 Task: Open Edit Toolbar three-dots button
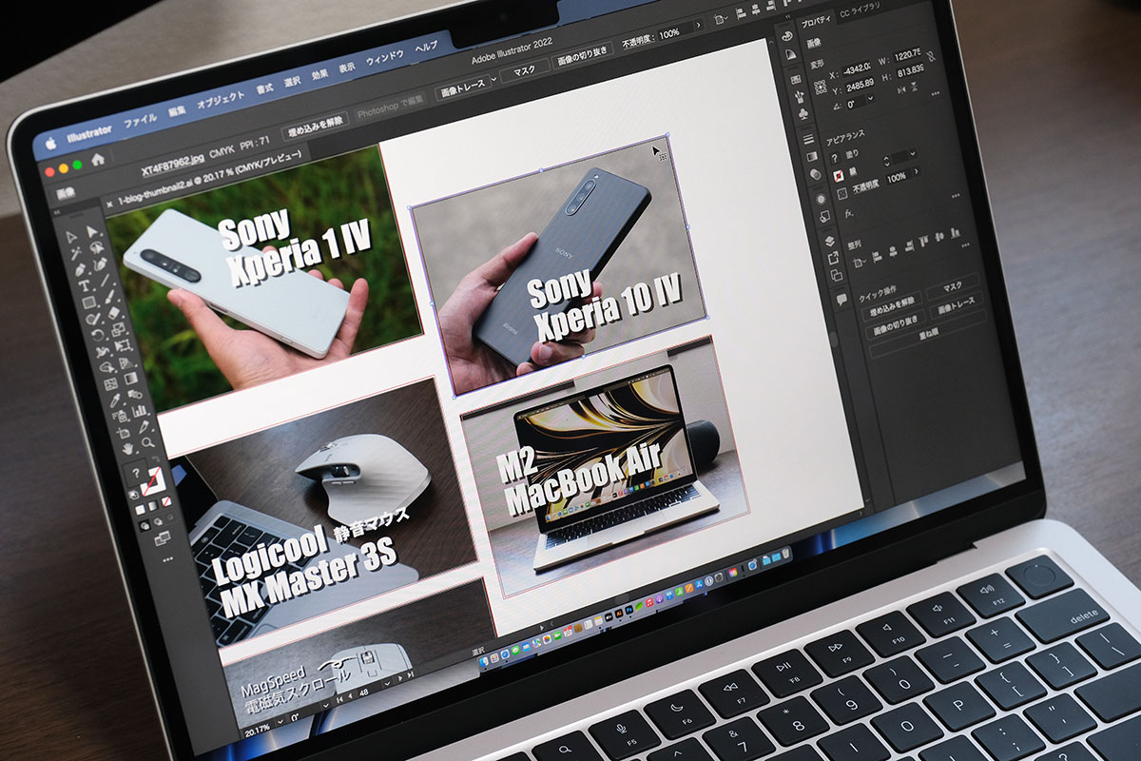click(x=167, y=559)
